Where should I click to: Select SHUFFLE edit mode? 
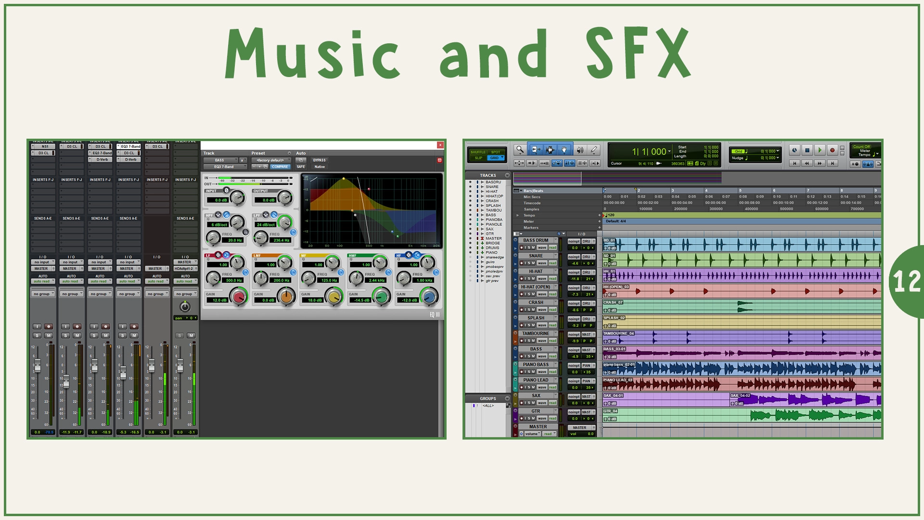coord(478,152)
